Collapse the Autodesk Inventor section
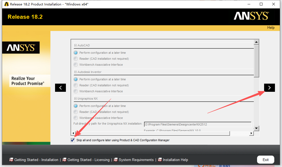Screen dimensions: 282x167 (75, 72)
